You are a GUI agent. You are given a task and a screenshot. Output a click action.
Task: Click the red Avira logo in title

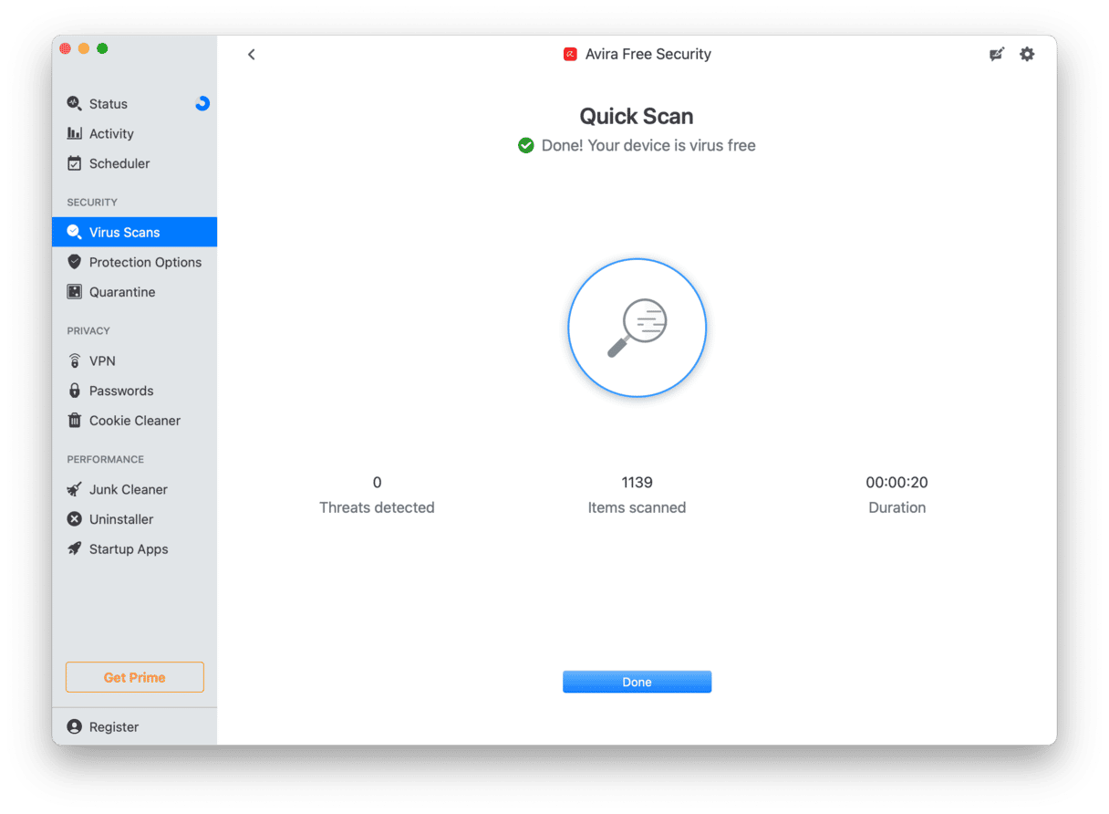tap(570, 55)
